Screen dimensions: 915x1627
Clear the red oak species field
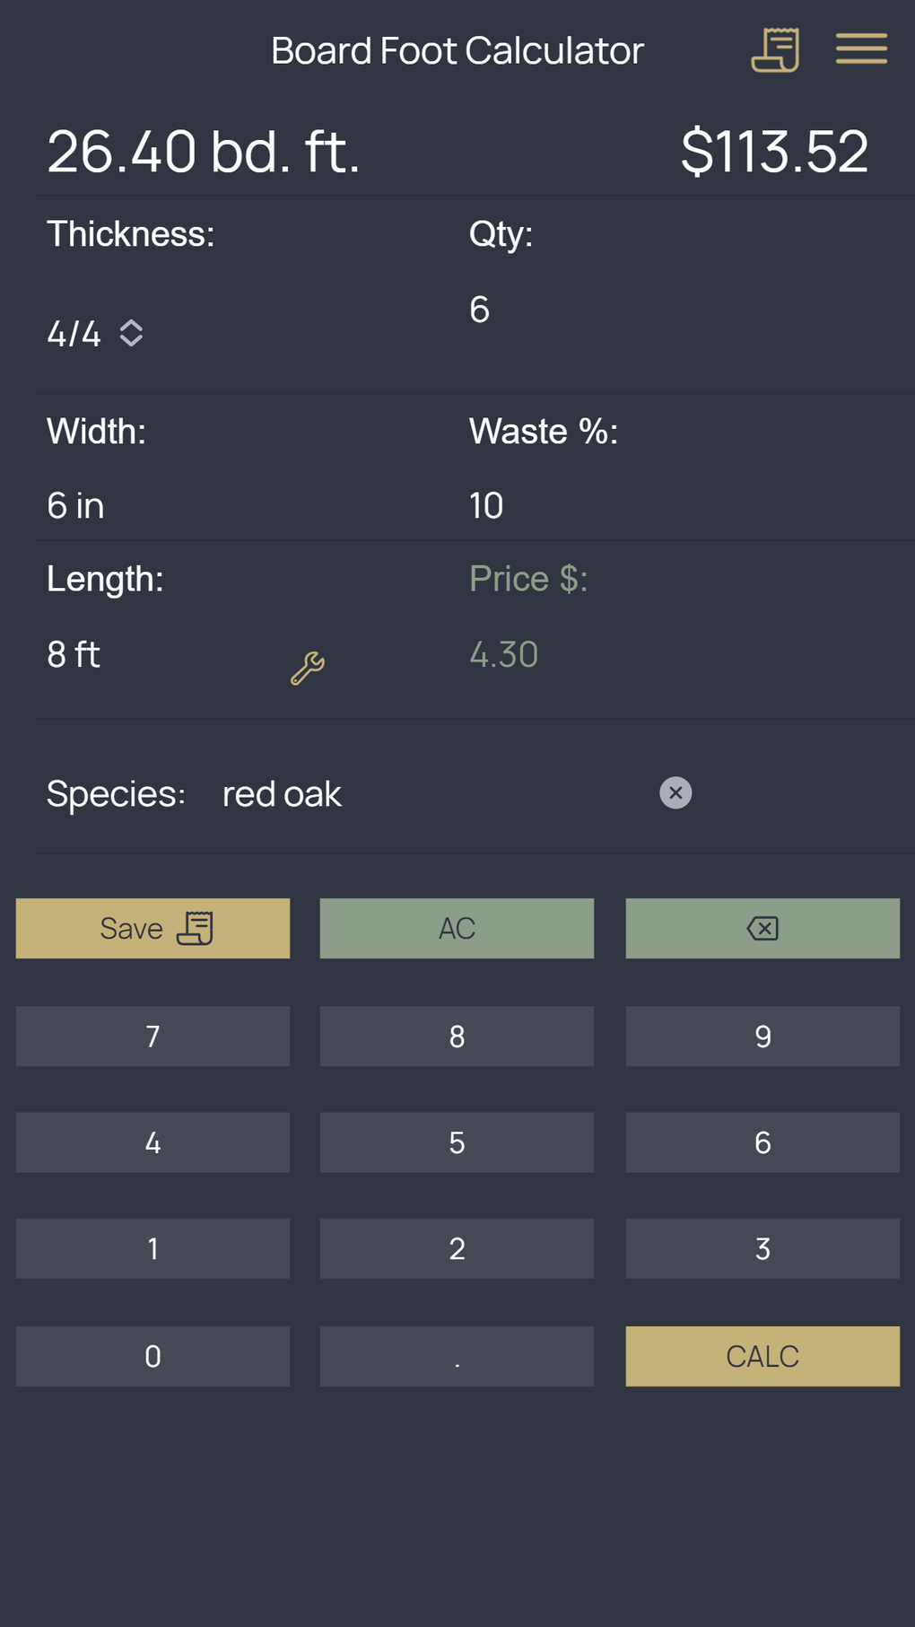(x=675, y=793)
